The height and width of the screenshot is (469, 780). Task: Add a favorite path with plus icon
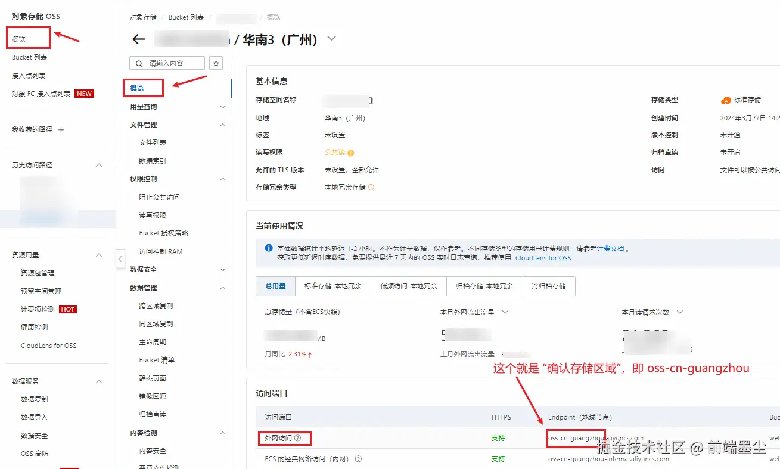pyautogui.click(x=61, y=129)
